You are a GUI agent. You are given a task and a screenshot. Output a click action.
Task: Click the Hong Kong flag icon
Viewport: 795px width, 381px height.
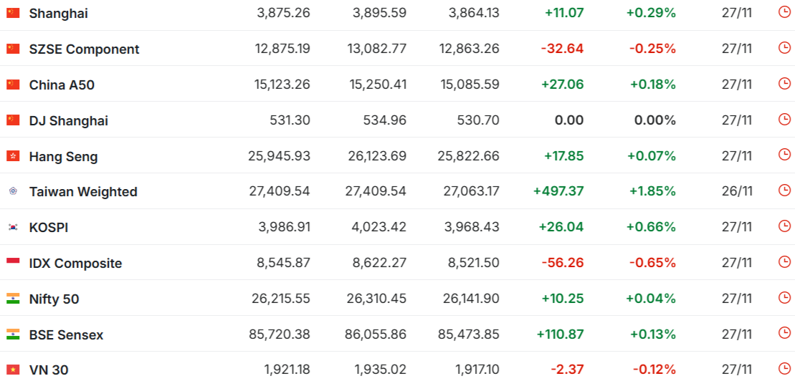pyautogui.click(x=13, y=156)
